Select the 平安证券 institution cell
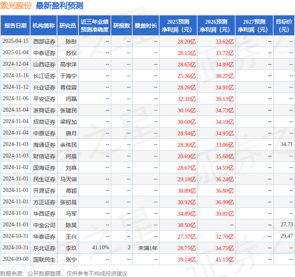 (44, 99)
